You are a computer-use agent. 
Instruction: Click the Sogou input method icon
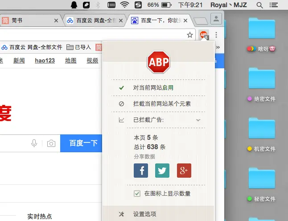(x=138, y=5)
